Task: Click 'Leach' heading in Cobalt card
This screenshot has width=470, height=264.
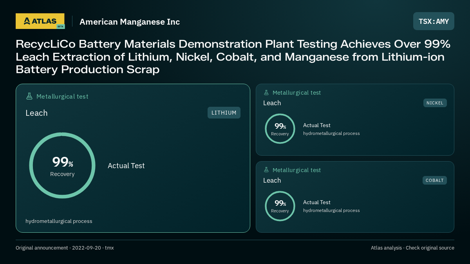Action: click(x=272, y=180)
